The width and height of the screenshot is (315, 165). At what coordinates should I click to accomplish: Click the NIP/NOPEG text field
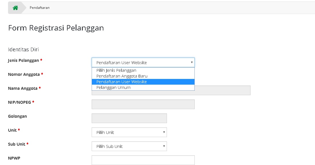click(x=143, y=104)
